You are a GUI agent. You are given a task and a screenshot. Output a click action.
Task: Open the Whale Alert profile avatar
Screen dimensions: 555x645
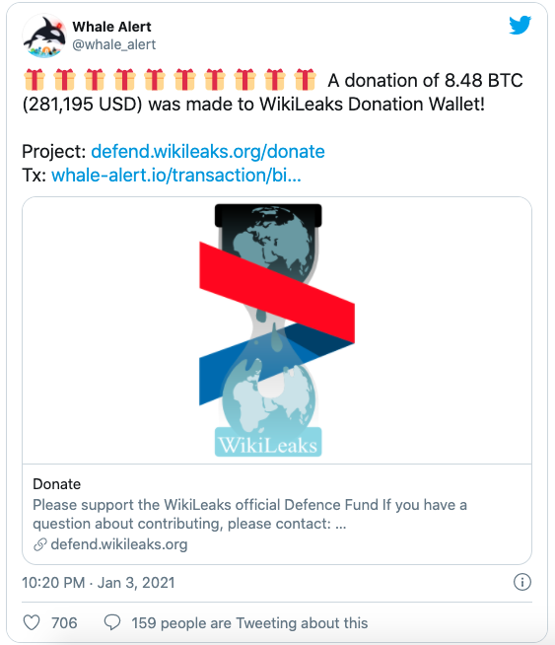pos(44,36)
